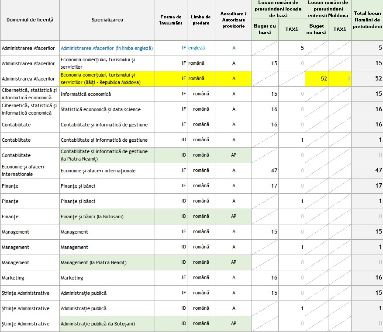
Task: Select the 'Marketing' specialization cell
Action: [107, 278]
